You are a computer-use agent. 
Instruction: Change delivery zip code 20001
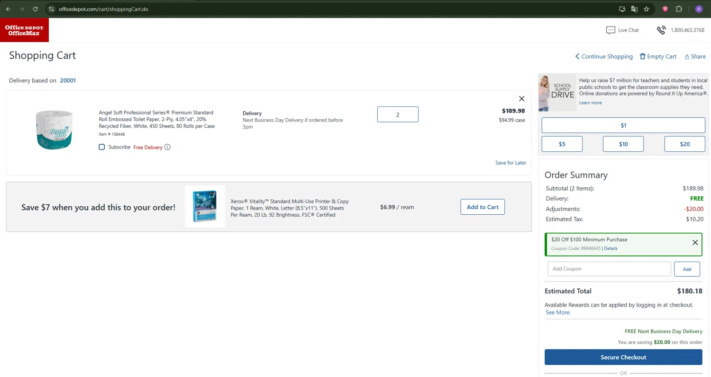click(68, 80)
